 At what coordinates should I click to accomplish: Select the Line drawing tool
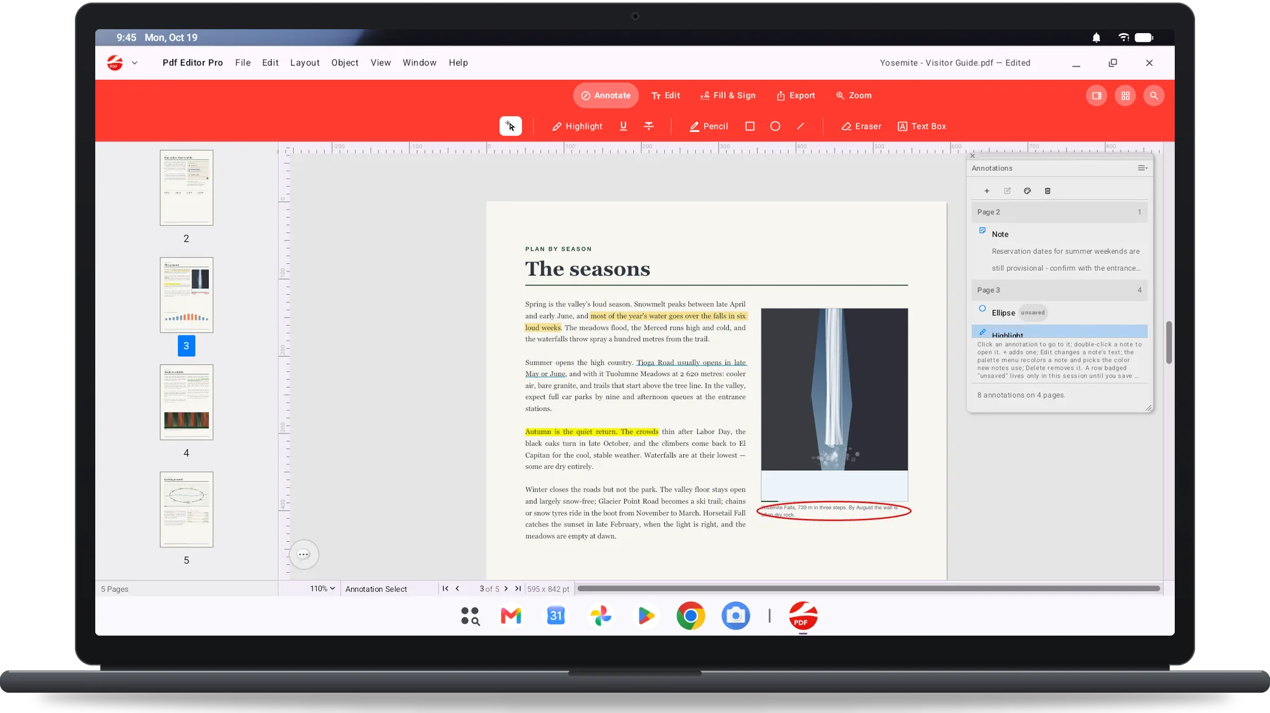pyautogui.click(x=801, y=126)
